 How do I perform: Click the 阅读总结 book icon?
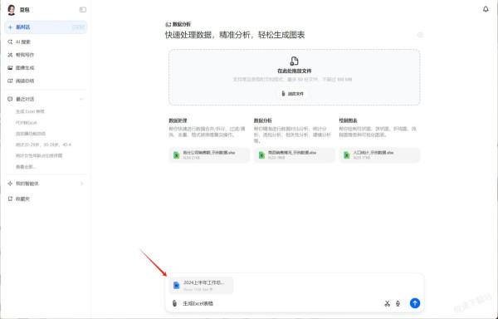click(10, 81)
